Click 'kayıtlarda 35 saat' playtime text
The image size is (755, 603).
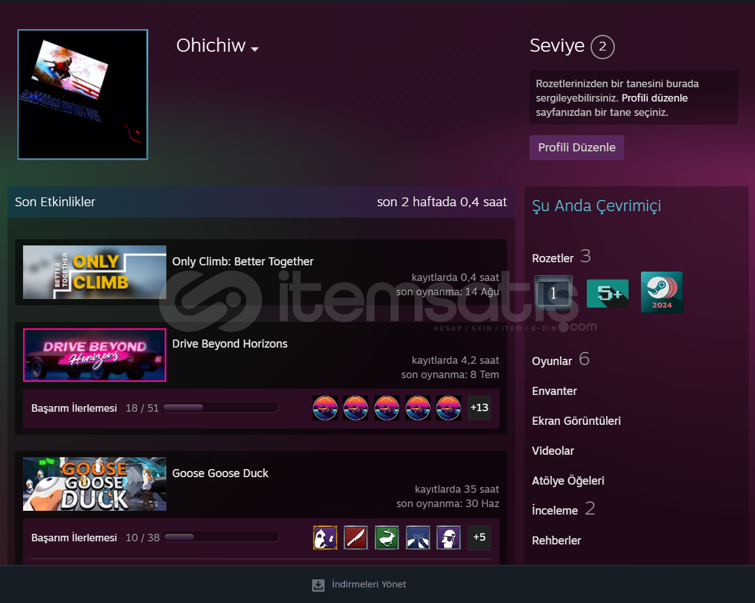pyautogui.click(x=457, y=490)
